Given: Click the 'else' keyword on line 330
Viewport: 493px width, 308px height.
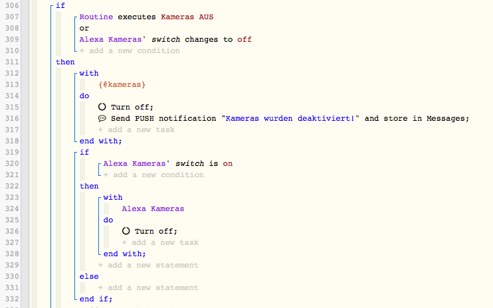Looking at the screenshot, I should click(89, 276).
